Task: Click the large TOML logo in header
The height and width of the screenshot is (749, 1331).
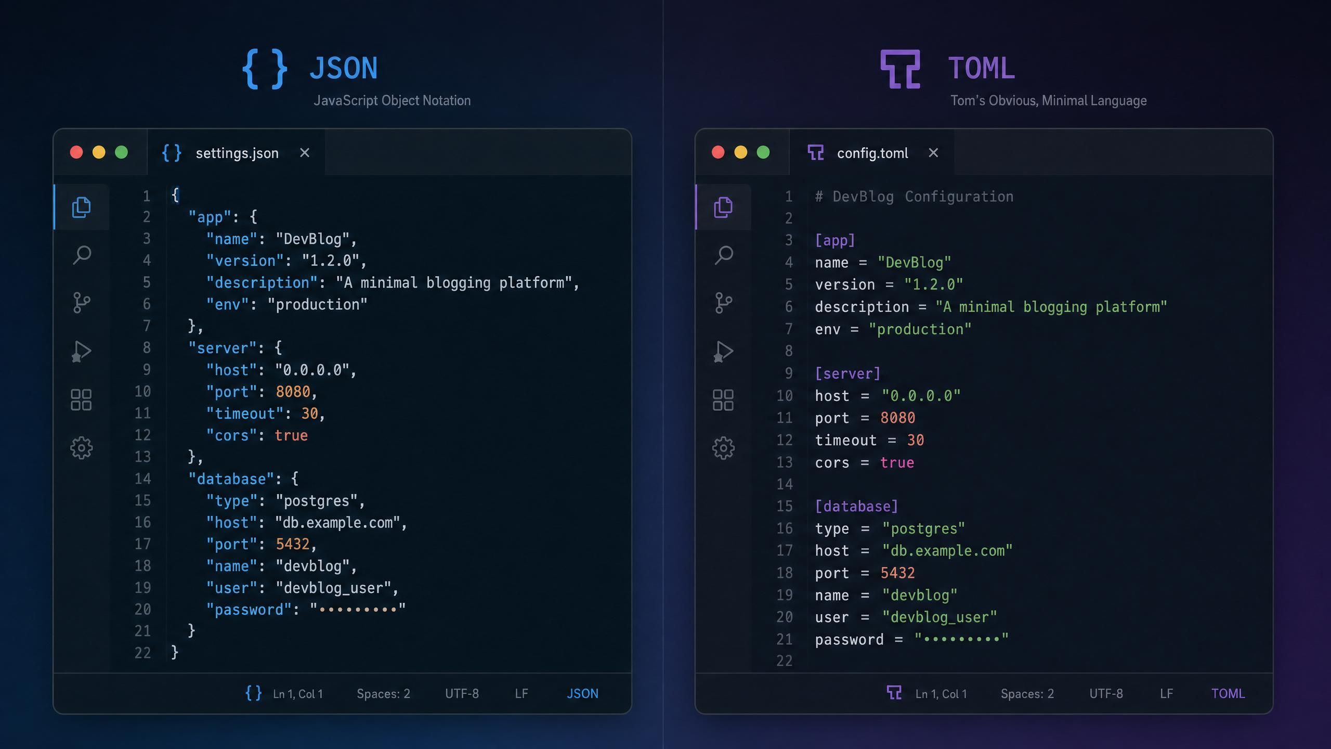Action: coord(900,69)
